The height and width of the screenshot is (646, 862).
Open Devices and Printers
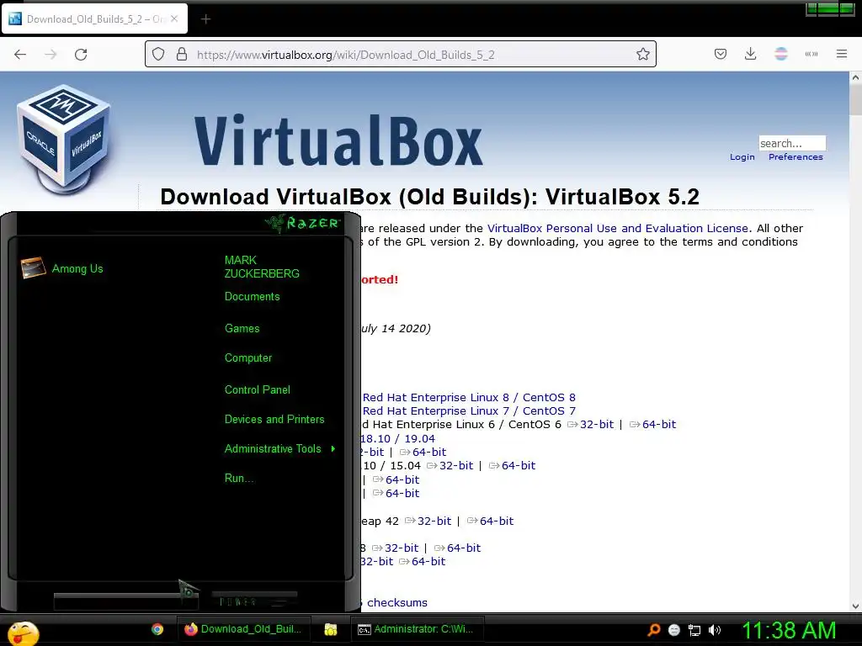click(x=274, y=419)
